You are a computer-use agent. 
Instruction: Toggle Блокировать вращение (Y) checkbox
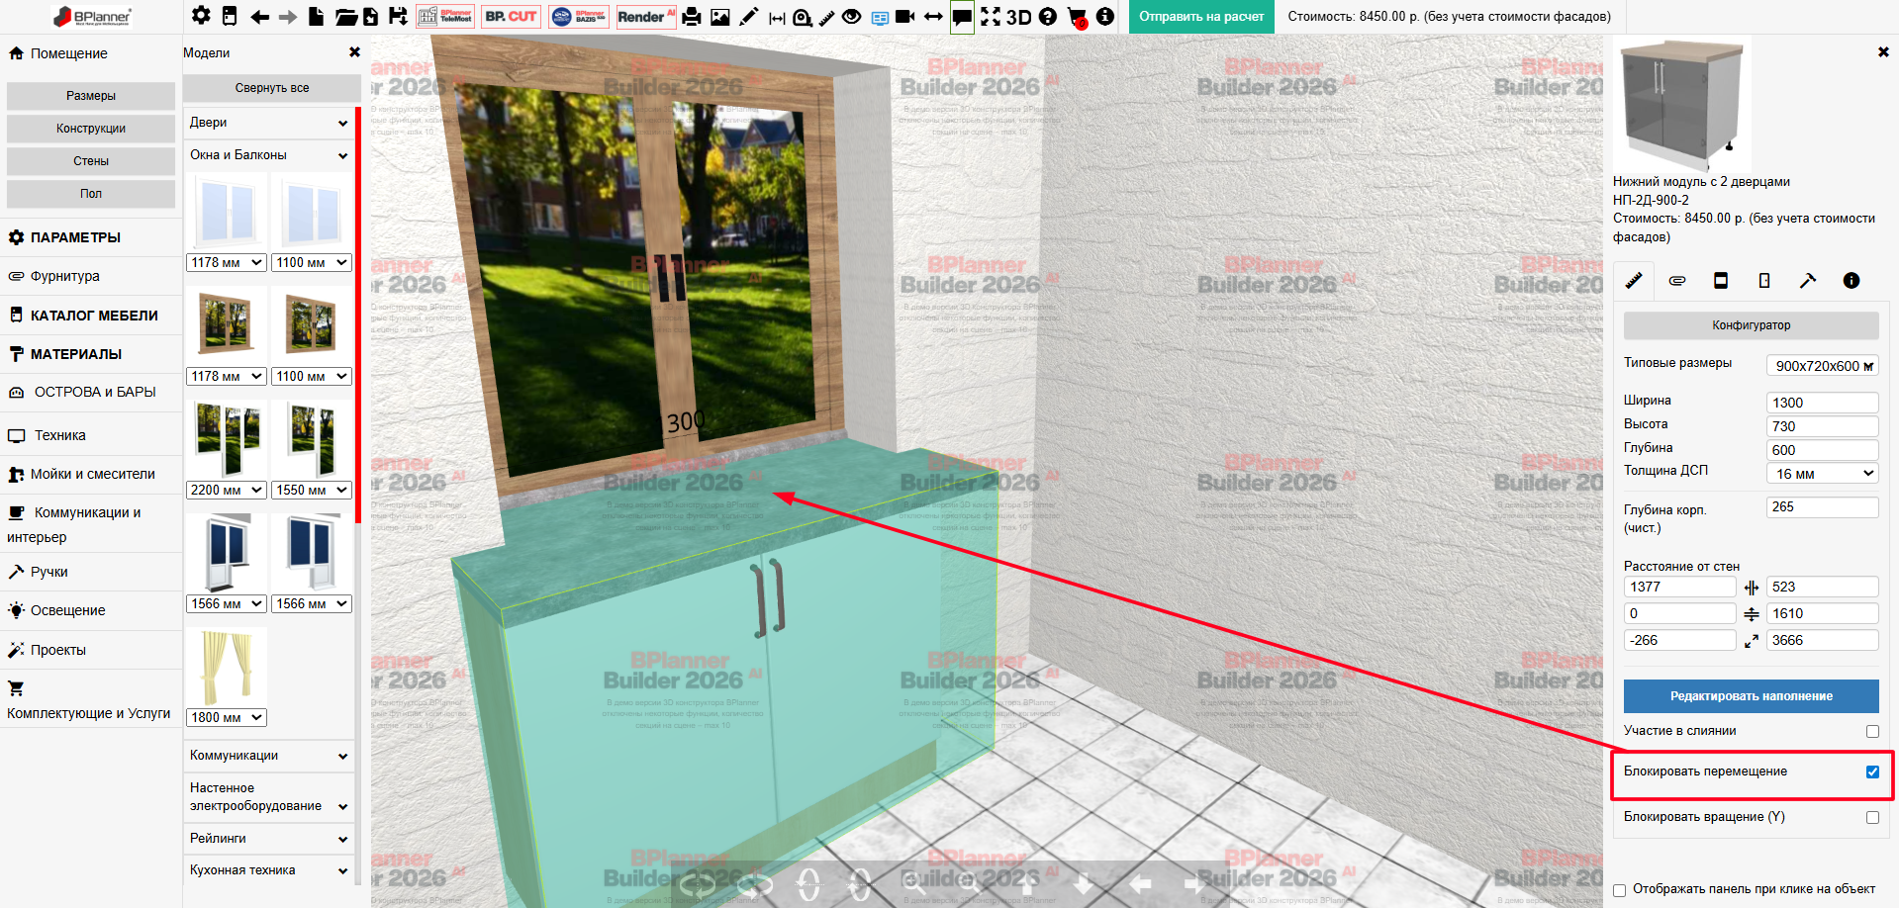click(1872, 818)
